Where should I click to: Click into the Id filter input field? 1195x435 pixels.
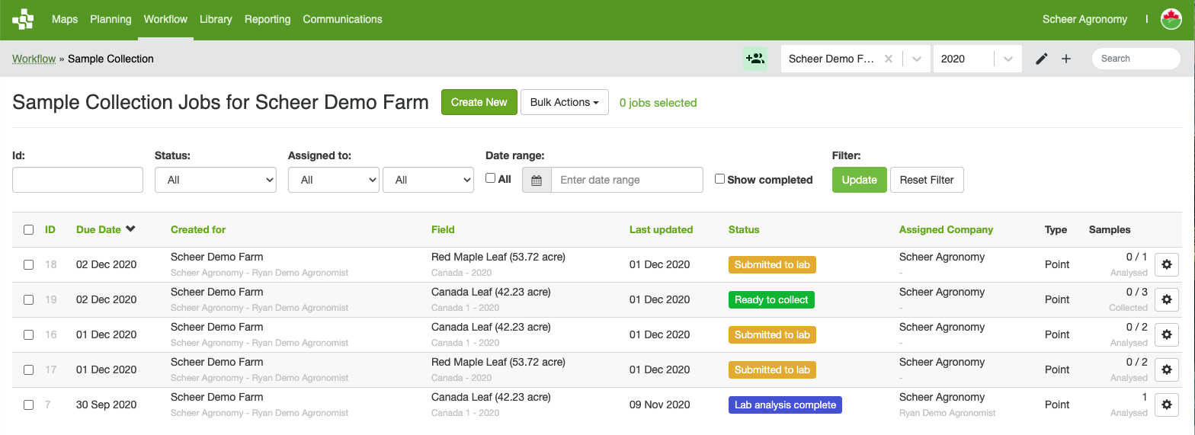78,180
